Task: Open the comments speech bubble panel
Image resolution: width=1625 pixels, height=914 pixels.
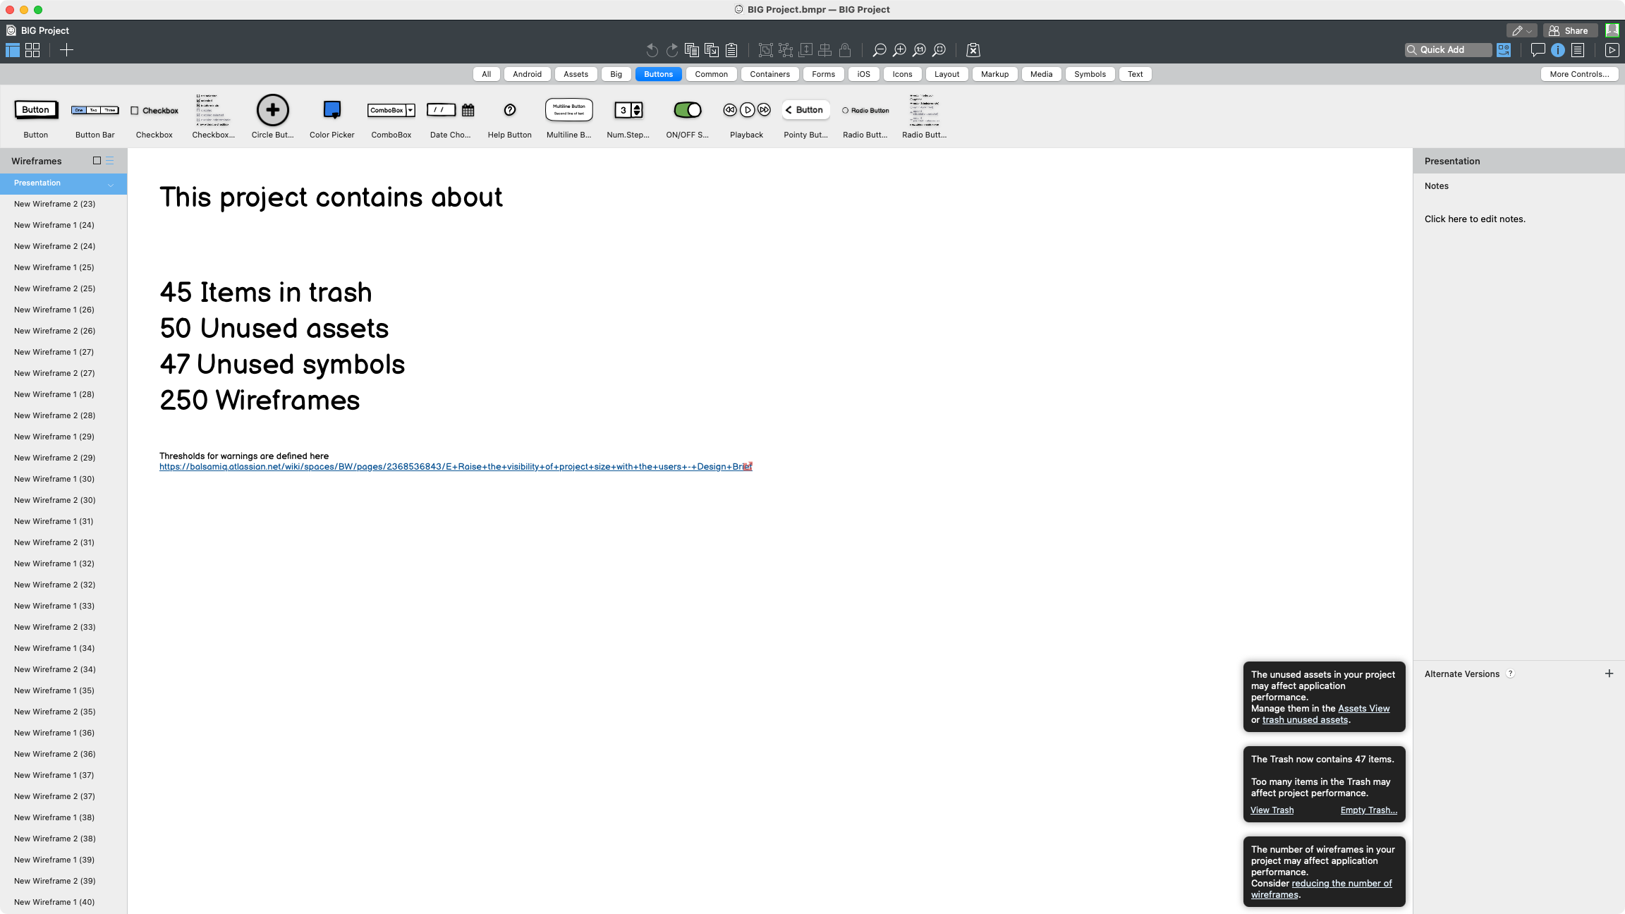Action: [x=1538, y=50]
